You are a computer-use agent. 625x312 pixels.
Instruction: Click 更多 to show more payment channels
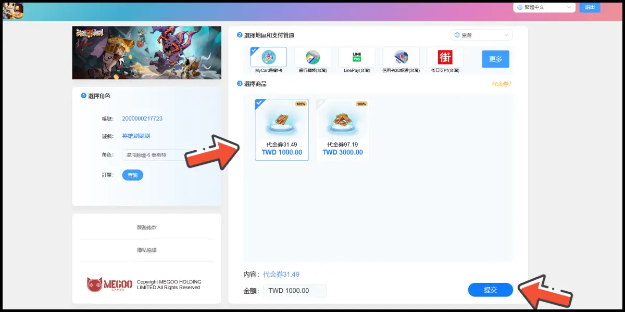click(x=495, y=59)
